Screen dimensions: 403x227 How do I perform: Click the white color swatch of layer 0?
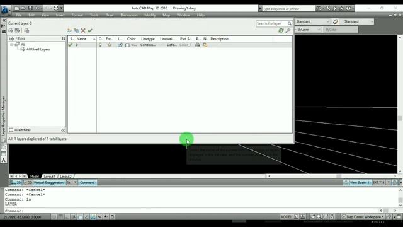pos(127,45)
